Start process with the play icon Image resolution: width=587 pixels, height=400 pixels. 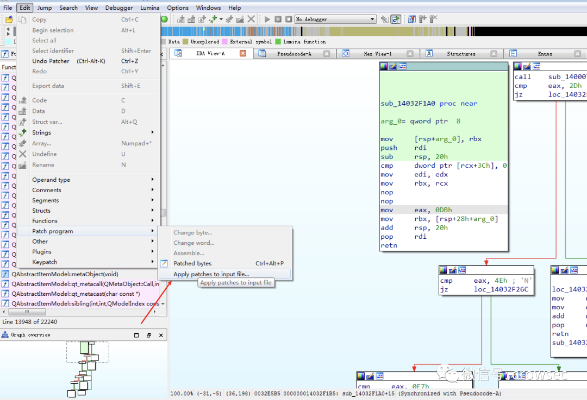(x=267, y=19)
